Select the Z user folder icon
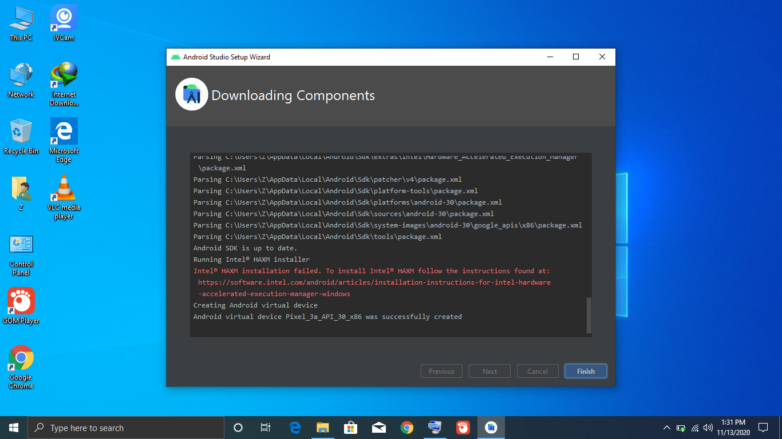The image size is (782, 439). [21, 193]
